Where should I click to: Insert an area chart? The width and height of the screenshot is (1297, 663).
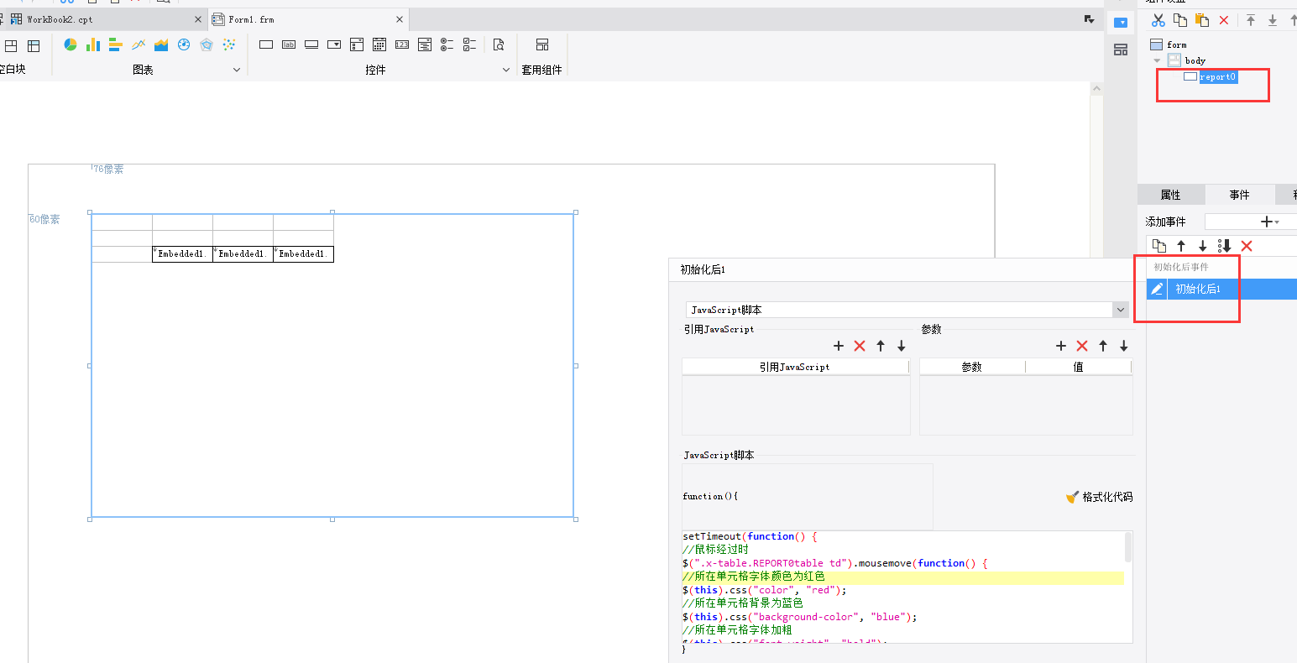[x=161, y=44]
